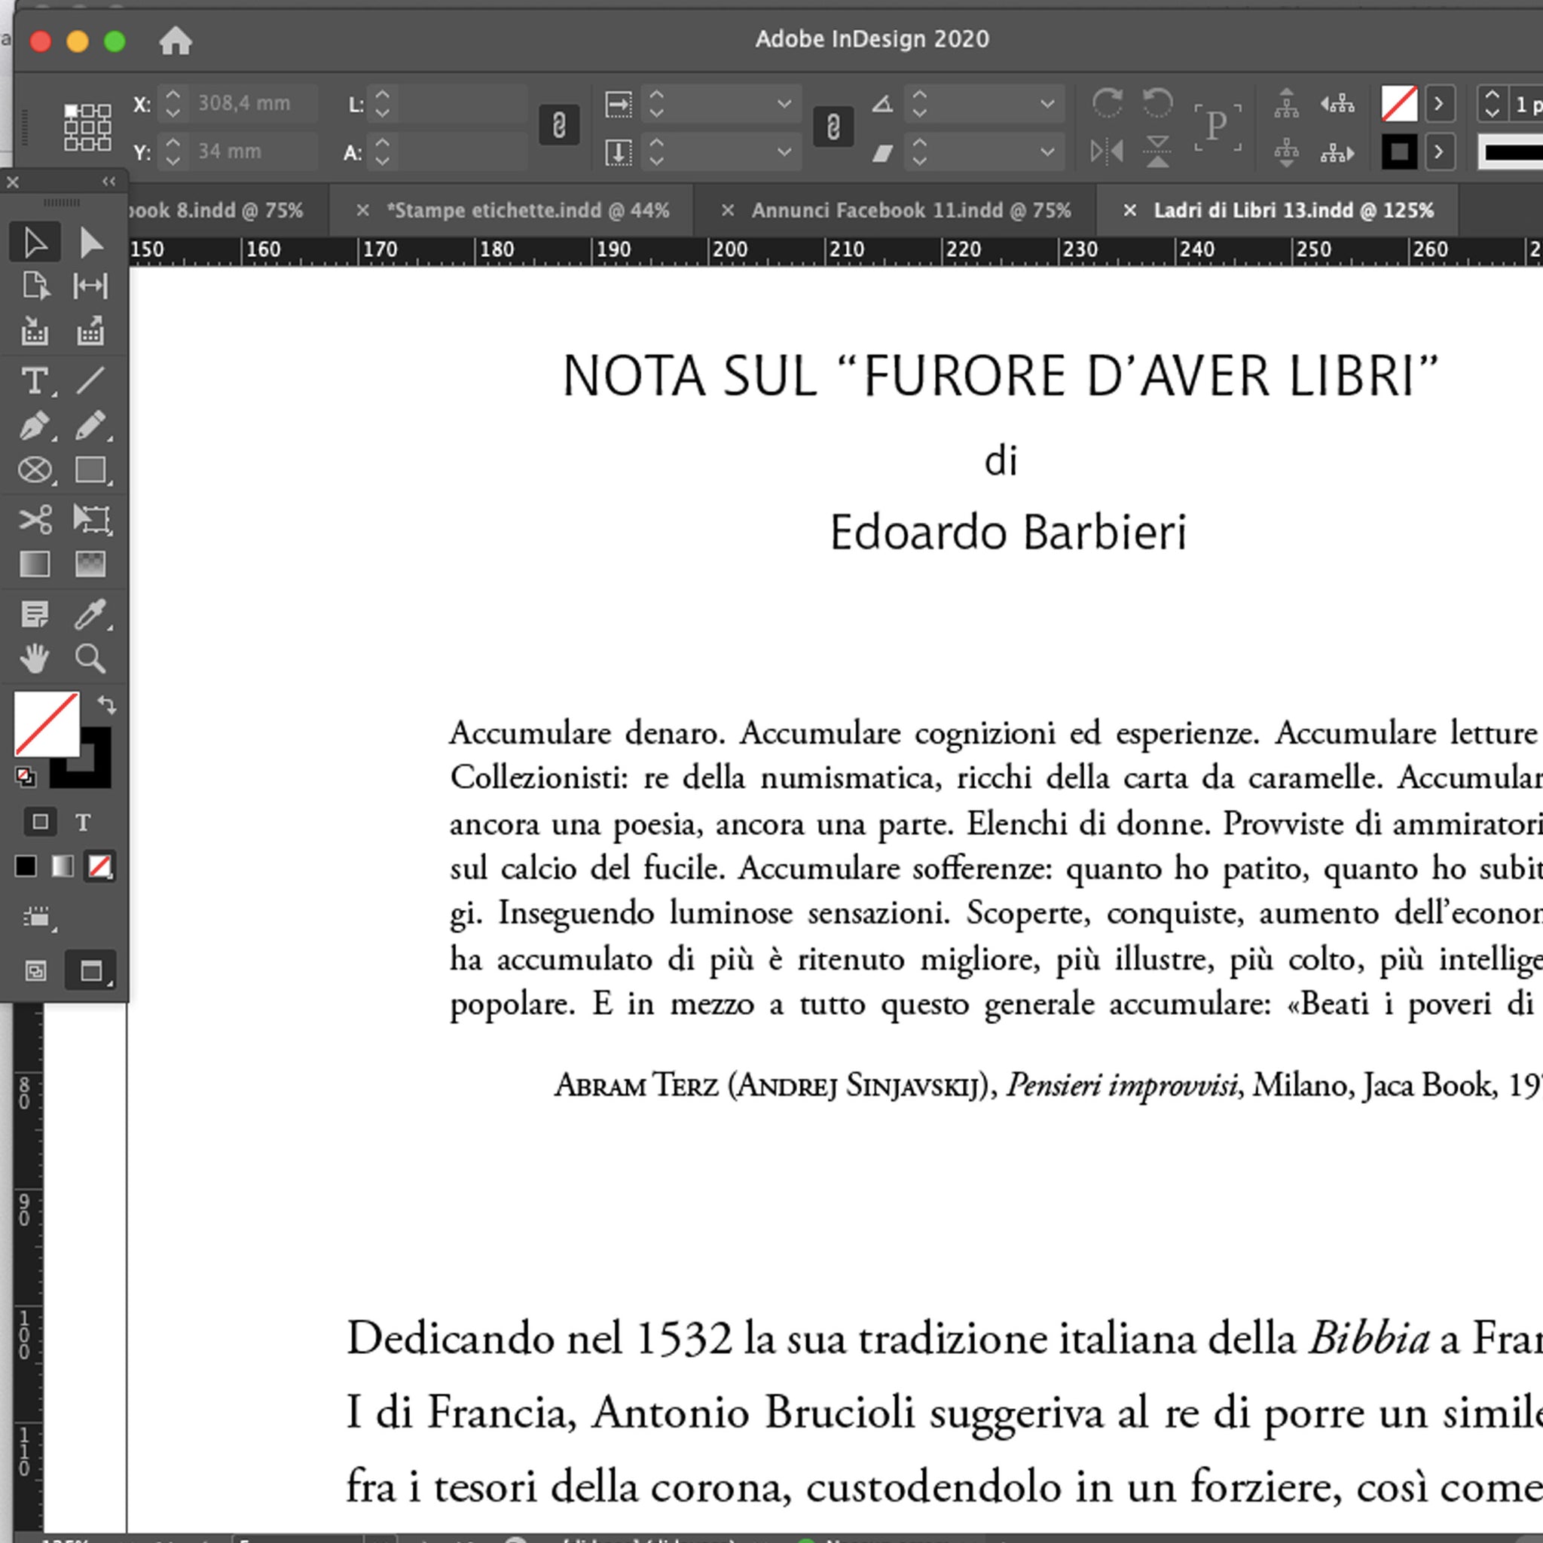Screen dimensions: 1543x1543
Task: Select the Type tool
Action: 35,381
